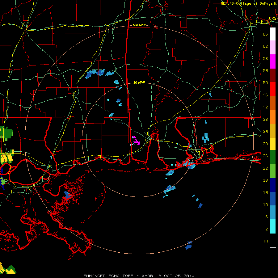Click the magenta legend color swatch

(x=273, y=61)
